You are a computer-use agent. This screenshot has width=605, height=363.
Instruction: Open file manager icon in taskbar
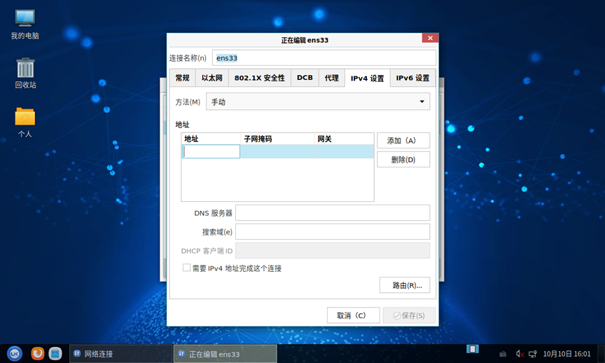55,354
